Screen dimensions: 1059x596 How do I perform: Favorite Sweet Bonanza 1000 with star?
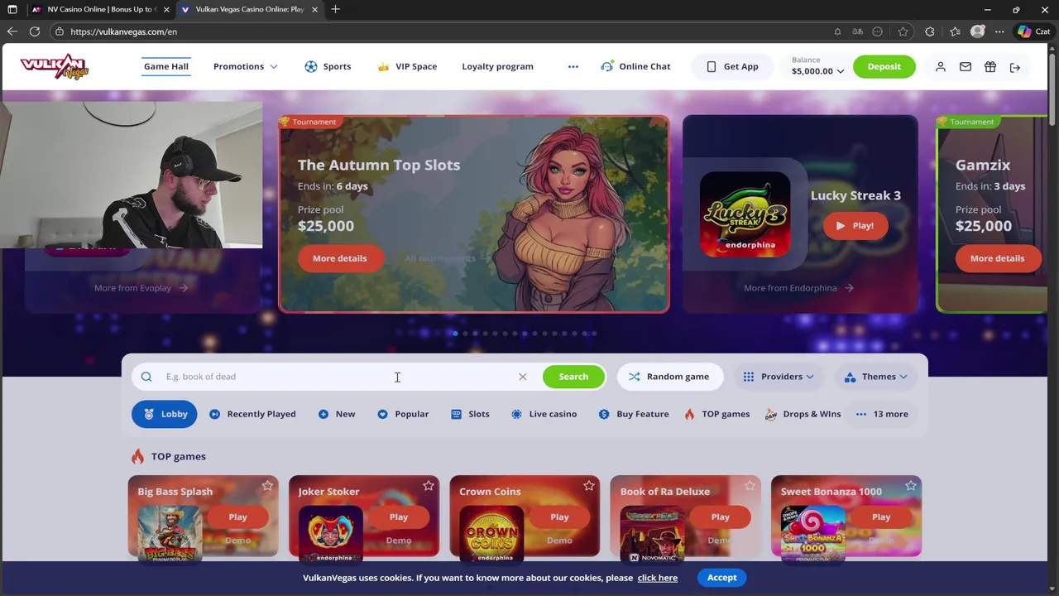point(911,486)
